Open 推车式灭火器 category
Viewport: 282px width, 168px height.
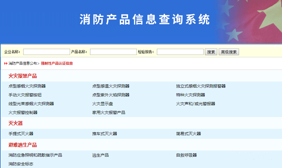click(104, 134)
